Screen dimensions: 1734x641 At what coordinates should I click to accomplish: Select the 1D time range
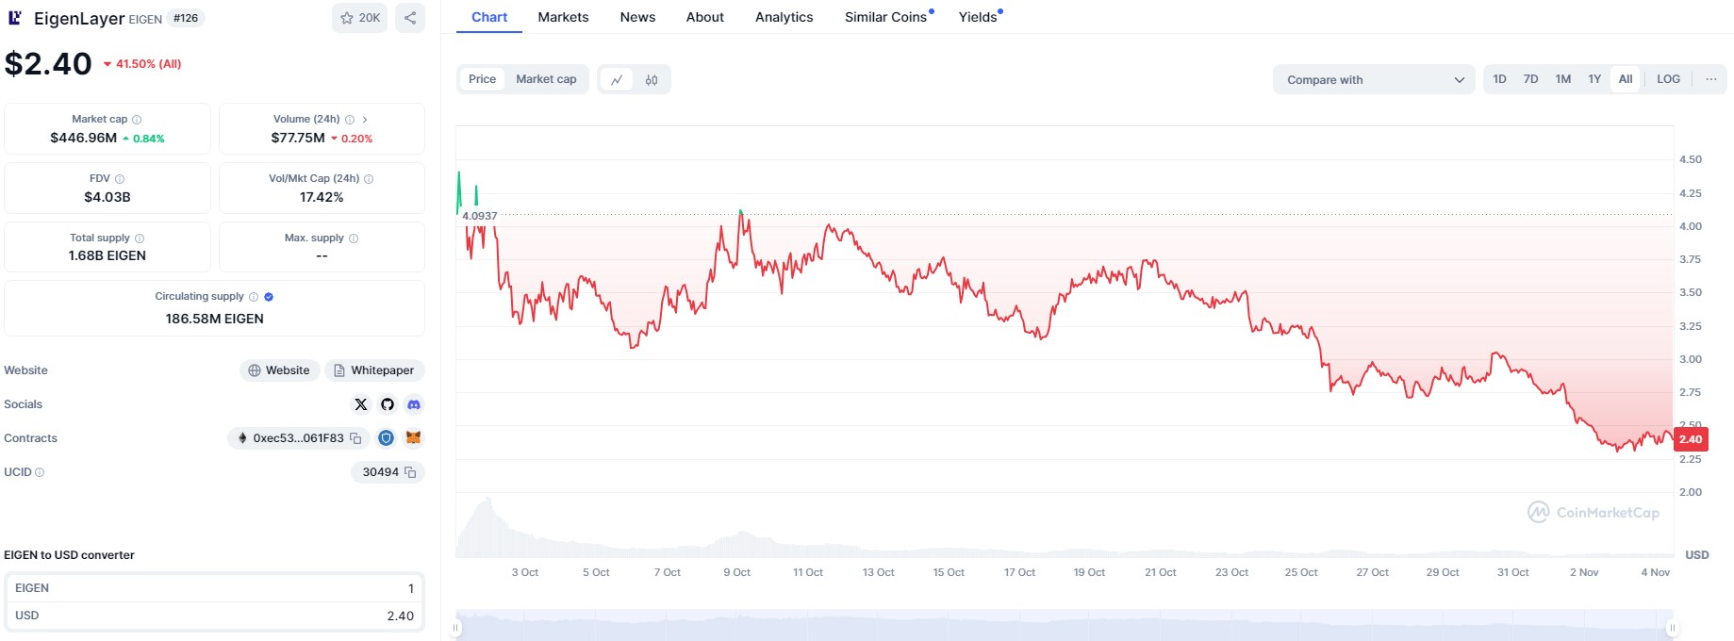pyautogui.click(x=1499, y=79)
